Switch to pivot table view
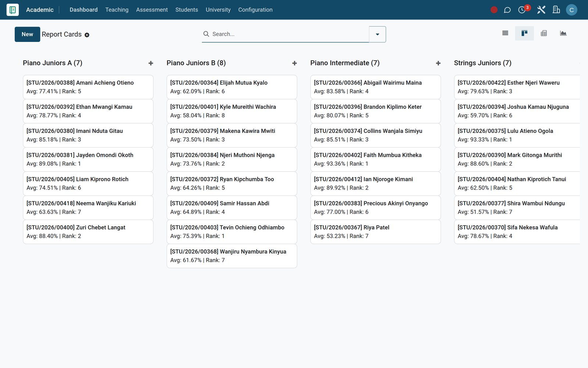 point(544,33)
